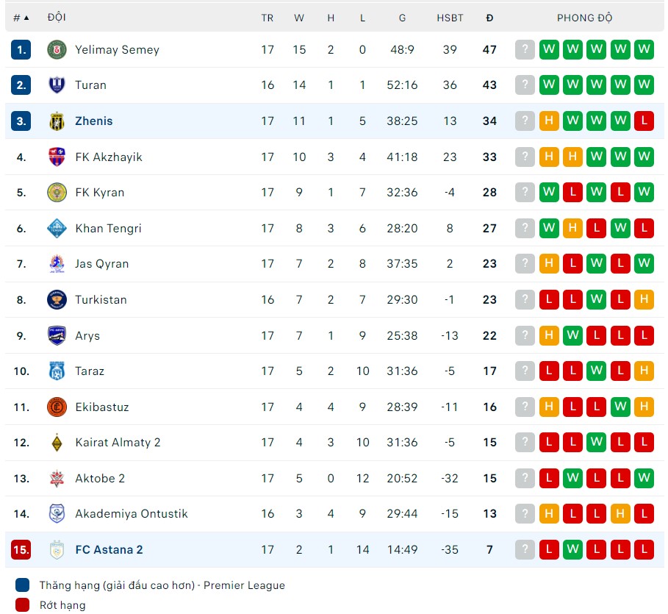Click the Ekibastuz club crest icon
The height and width of the screenshot is (614, 668).
(x=57, y=407)
